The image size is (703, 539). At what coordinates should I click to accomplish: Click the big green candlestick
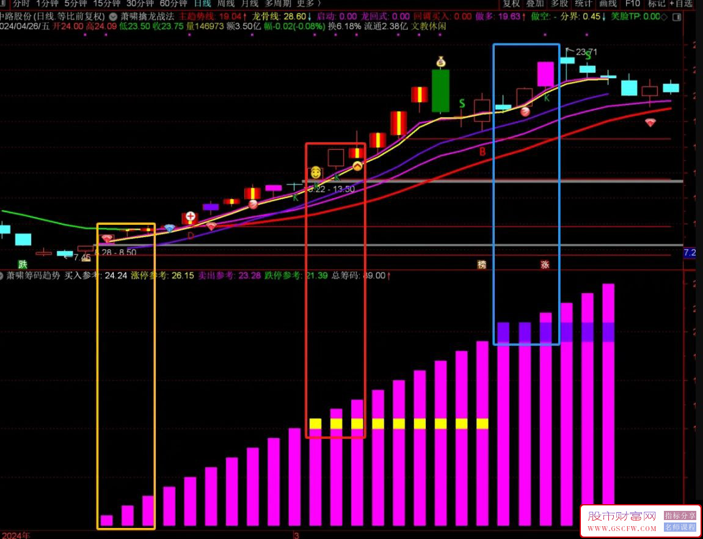click(x=441, y=90)
